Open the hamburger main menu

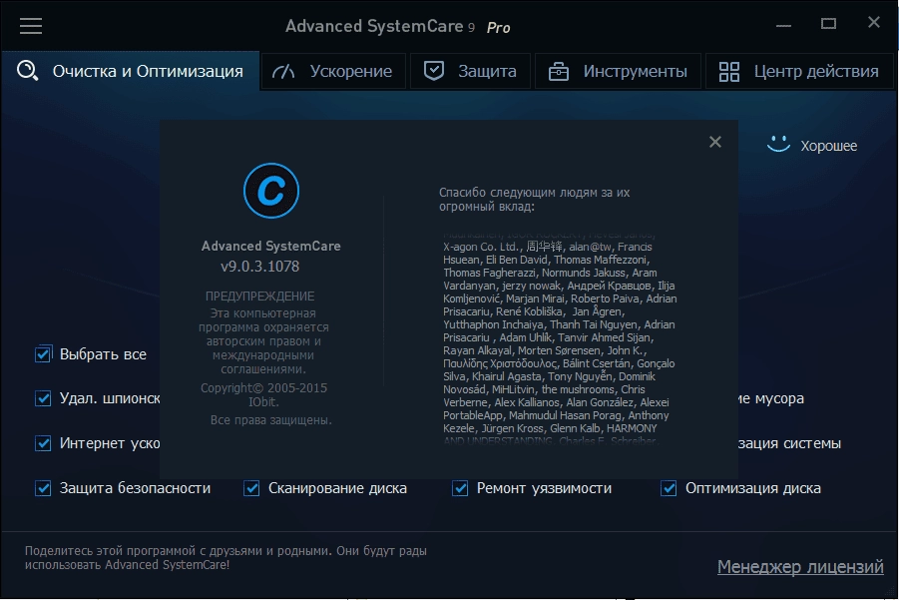31,26
